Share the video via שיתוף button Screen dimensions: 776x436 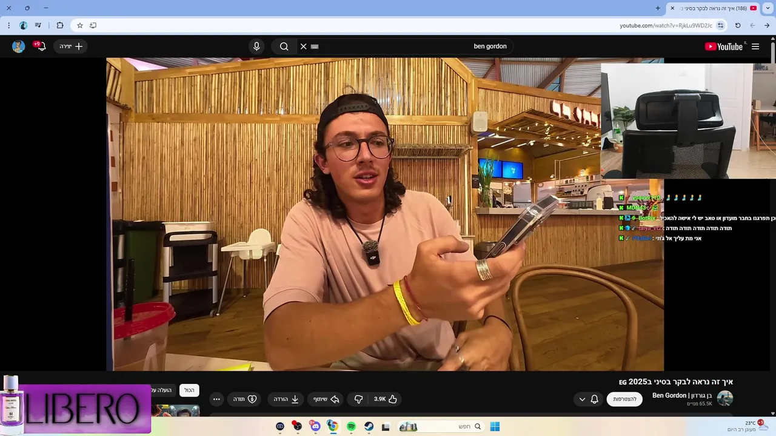pos(326,399)
